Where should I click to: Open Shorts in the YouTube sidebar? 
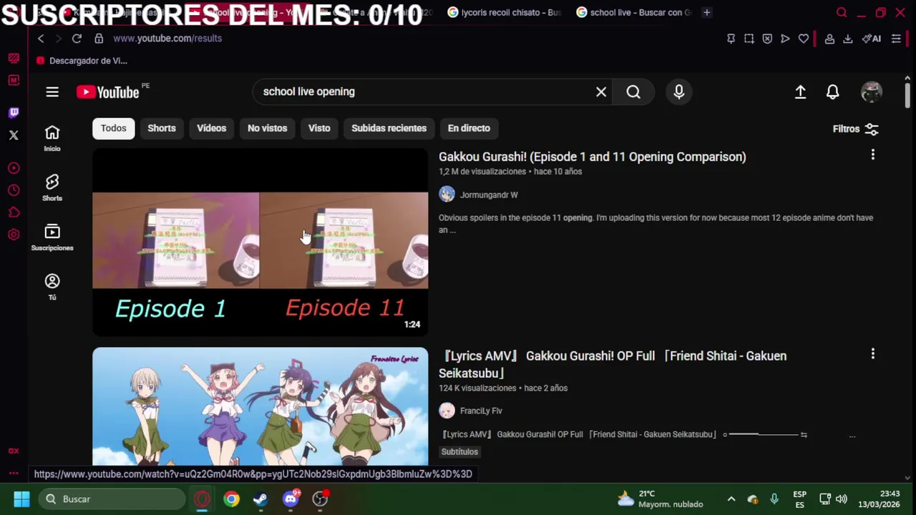[52, 187]
